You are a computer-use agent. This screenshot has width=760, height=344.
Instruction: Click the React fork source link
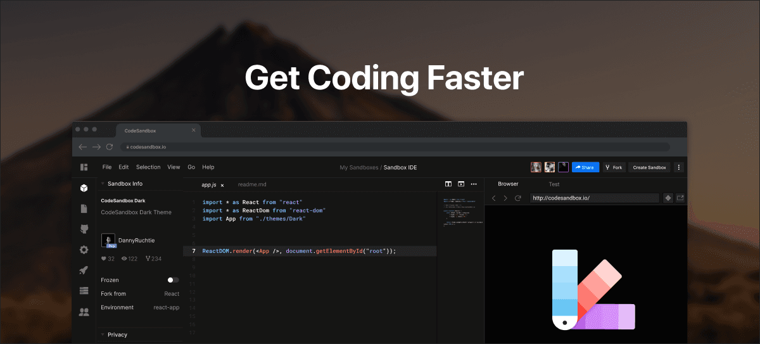click(x=172, y=293)
